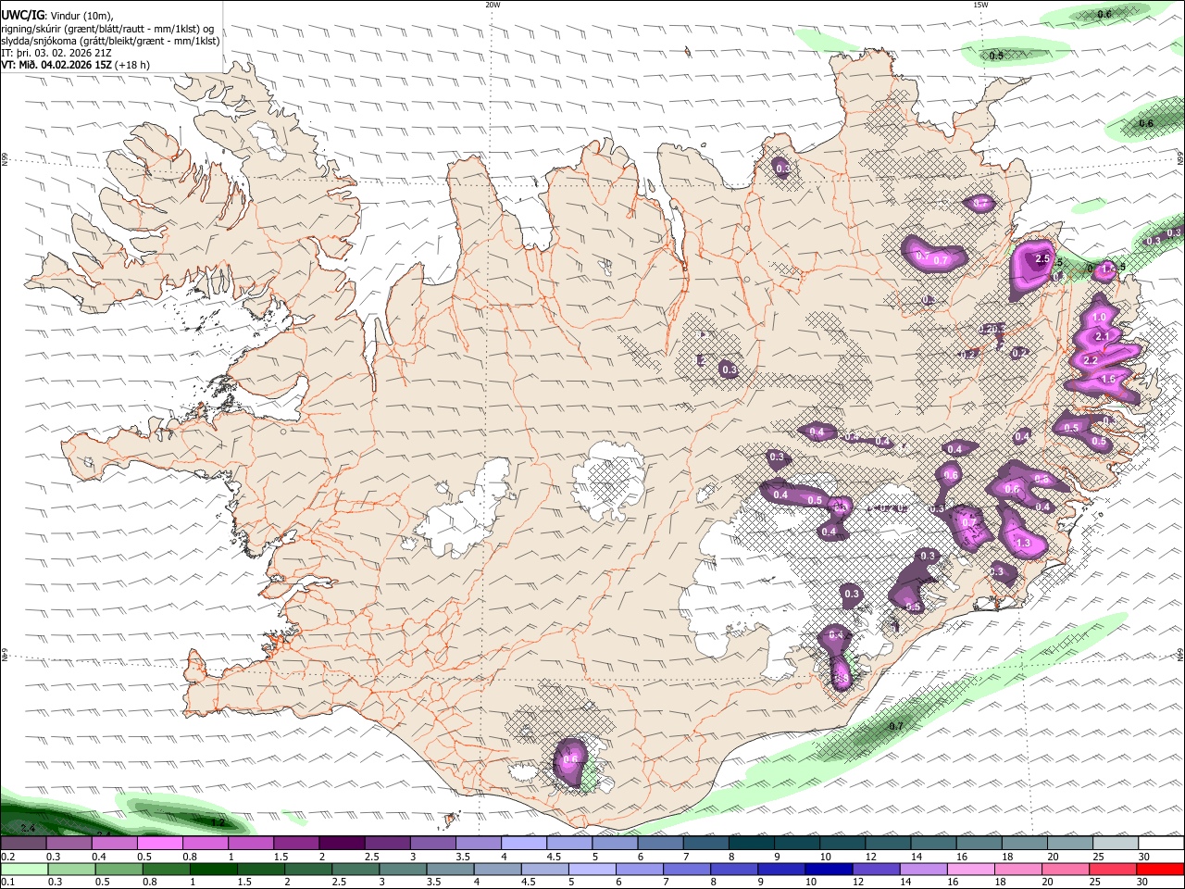
Task: Select the bright pink swatch between 0.5 and 0.8
Action: click(160, 844)
